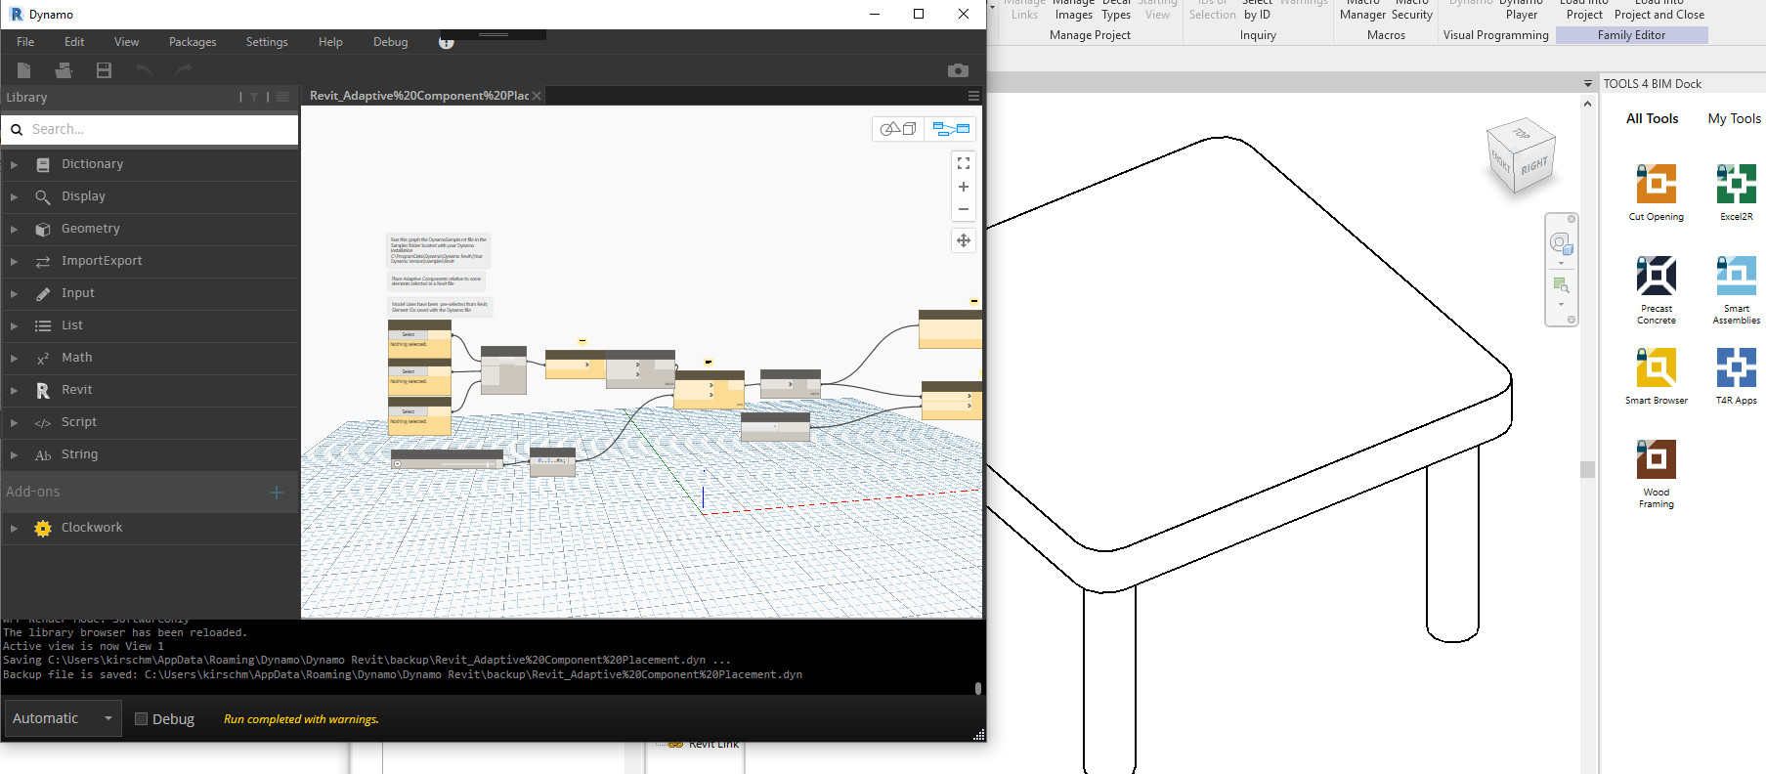Open Precast Concrete tool in the dock
The width and height of the screenshot is (1766, 774).
(x=1657, y=290)
